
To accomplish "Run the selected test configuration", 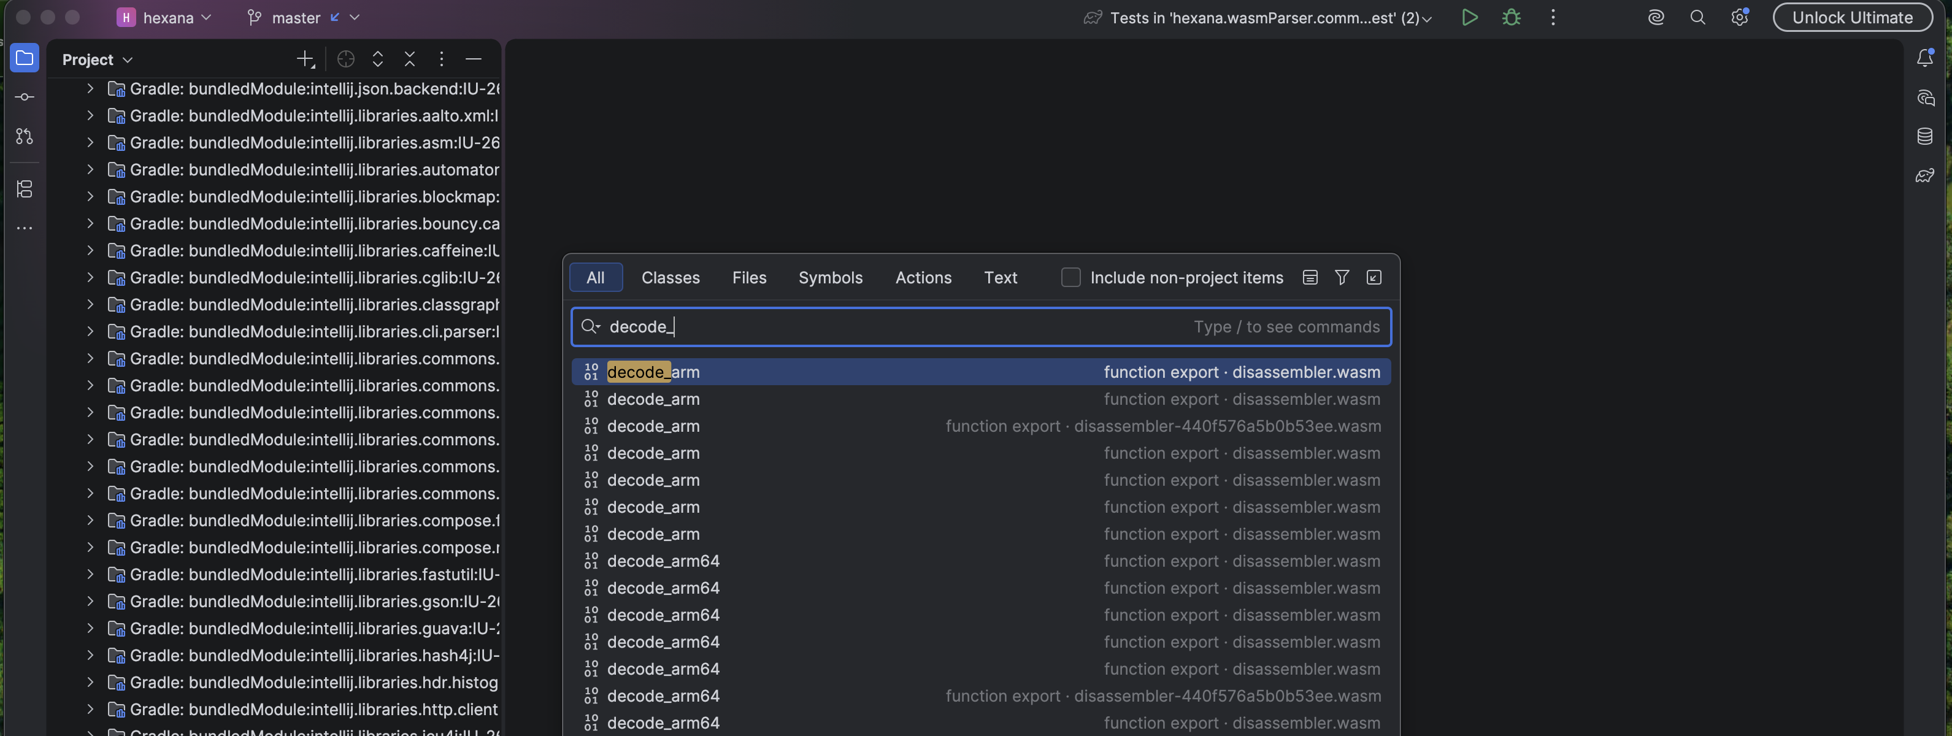I will click(x=1469, y=17).
